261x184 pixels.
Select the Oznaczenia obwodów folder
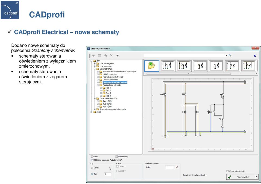tap(108, 98)
